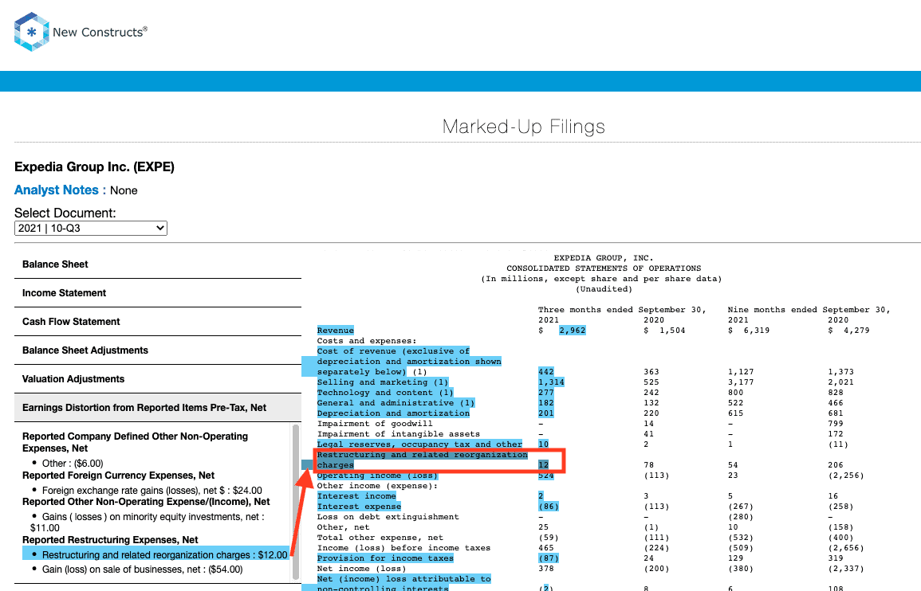Click the Marked-Up Filings page title
Viewport: 921px width, 591px height.
(523, 127)
